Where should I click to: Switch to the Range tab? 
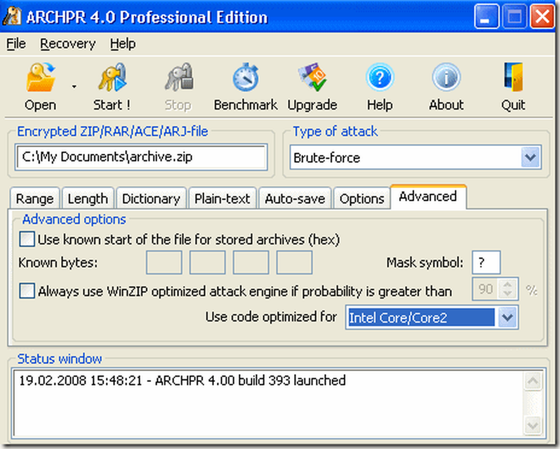[x=35, y=198]
